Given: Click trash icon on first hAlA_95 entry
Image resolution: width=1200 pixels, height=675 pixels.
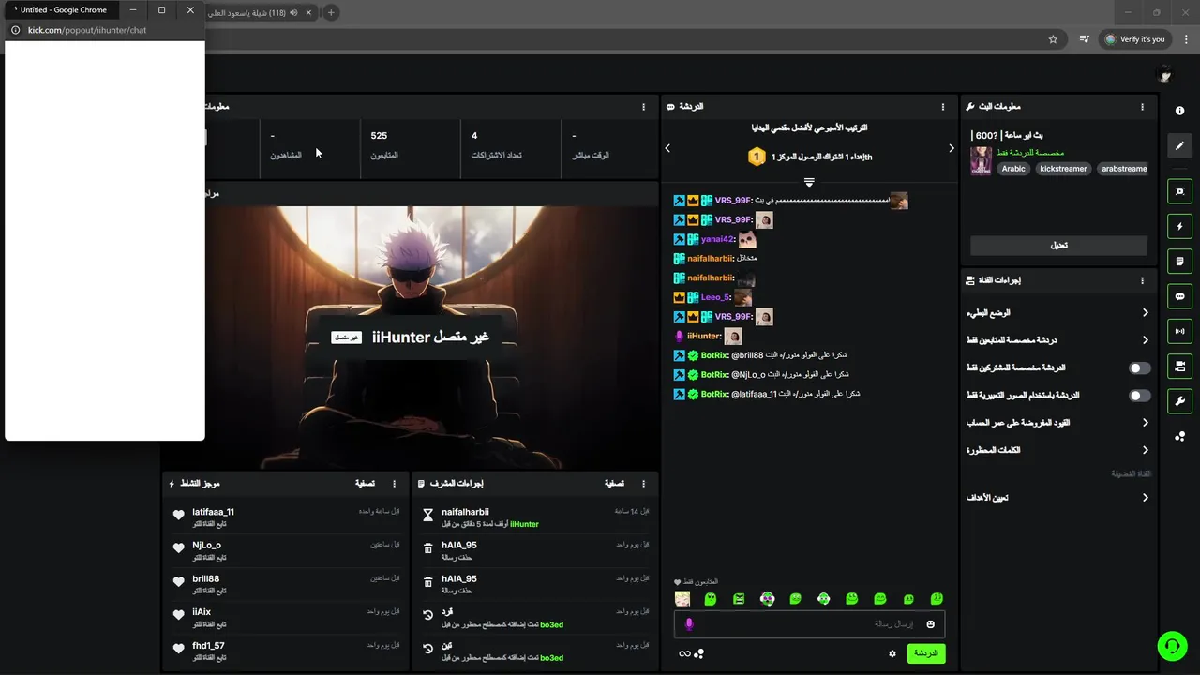Looking at the screenshot, I should (428, 548).
